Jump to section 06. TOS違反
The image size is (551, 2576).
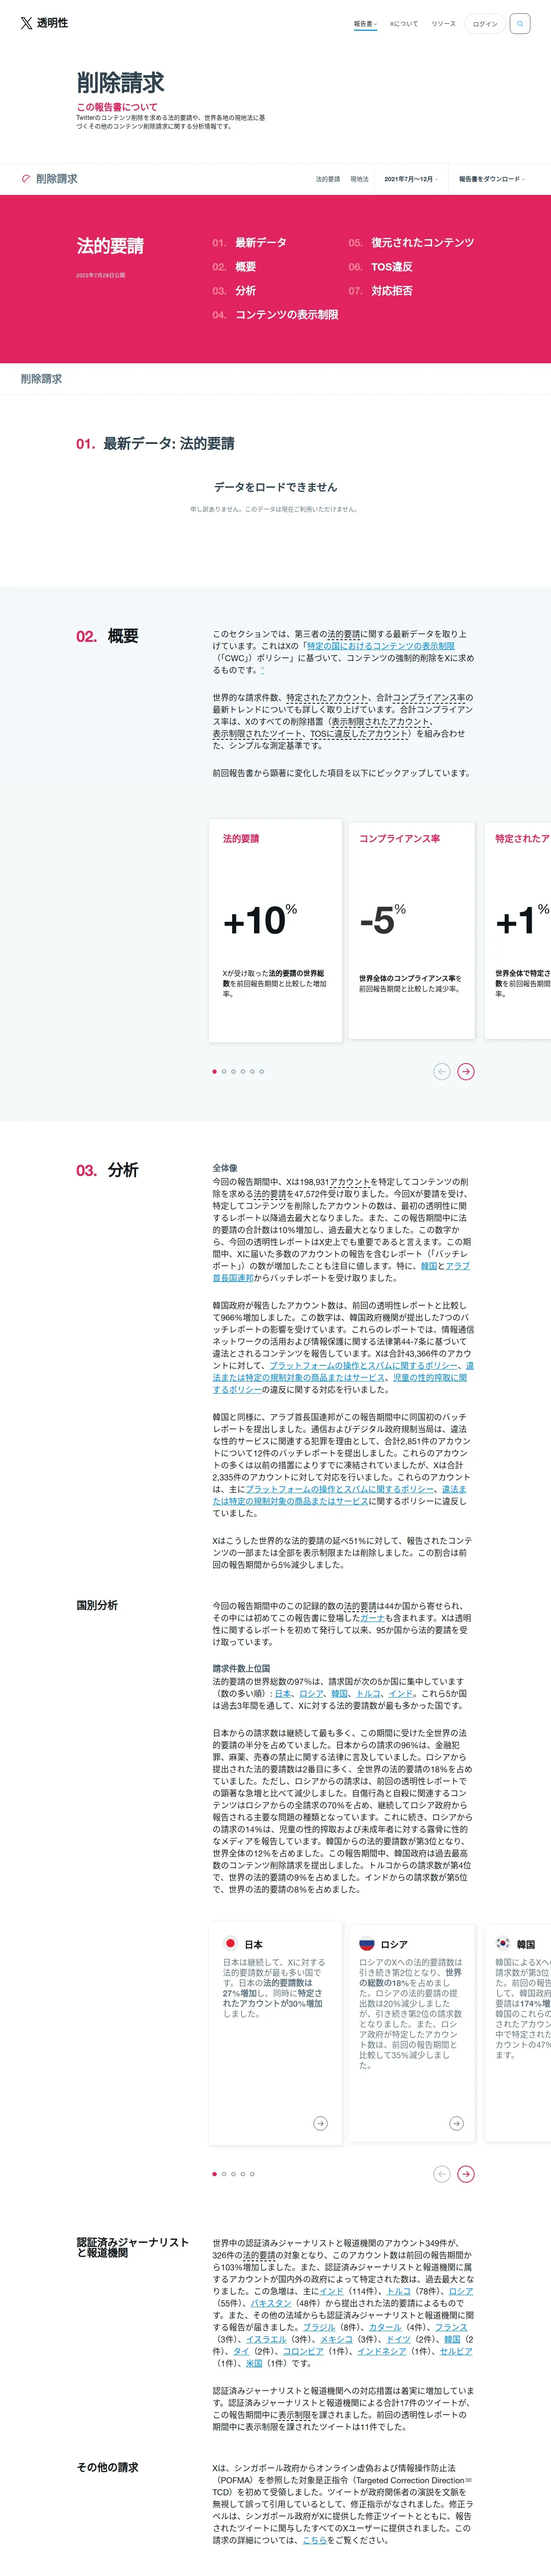pos(380,267)
